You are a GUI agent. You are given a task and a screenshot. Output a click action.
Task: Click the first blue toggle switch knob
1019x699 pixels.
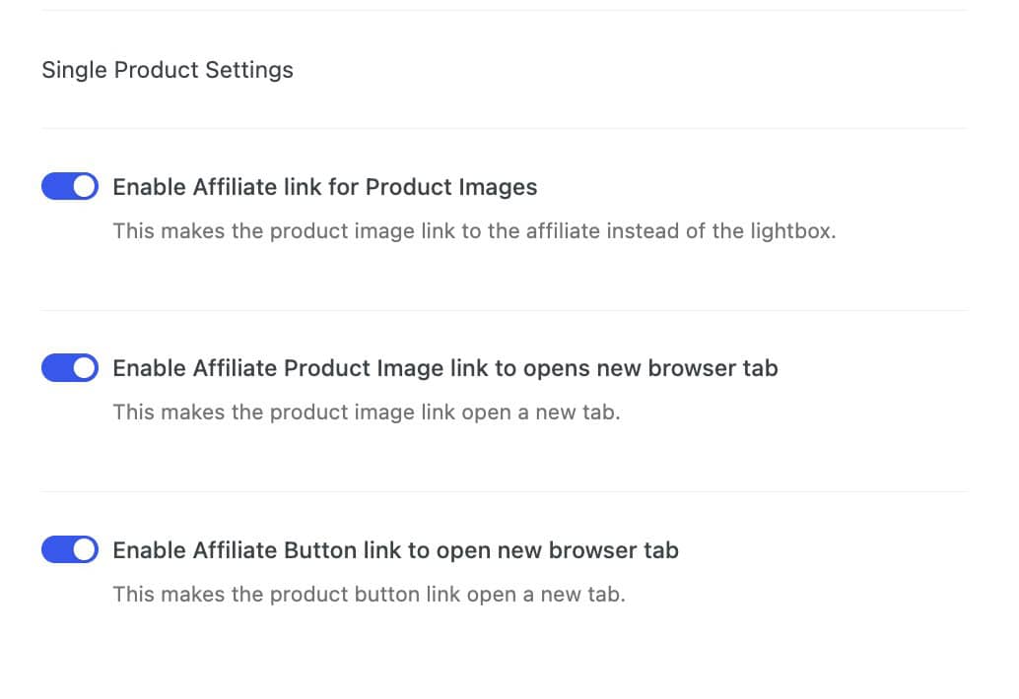click(84, 186)
